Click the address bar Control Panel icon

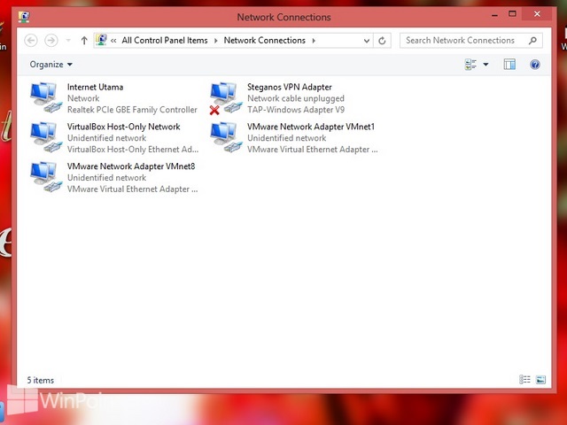click(101, 40)
